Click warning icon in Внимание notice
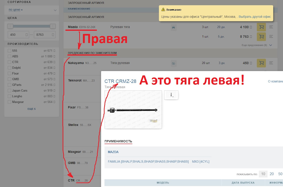283x187 pixels. 163,9
